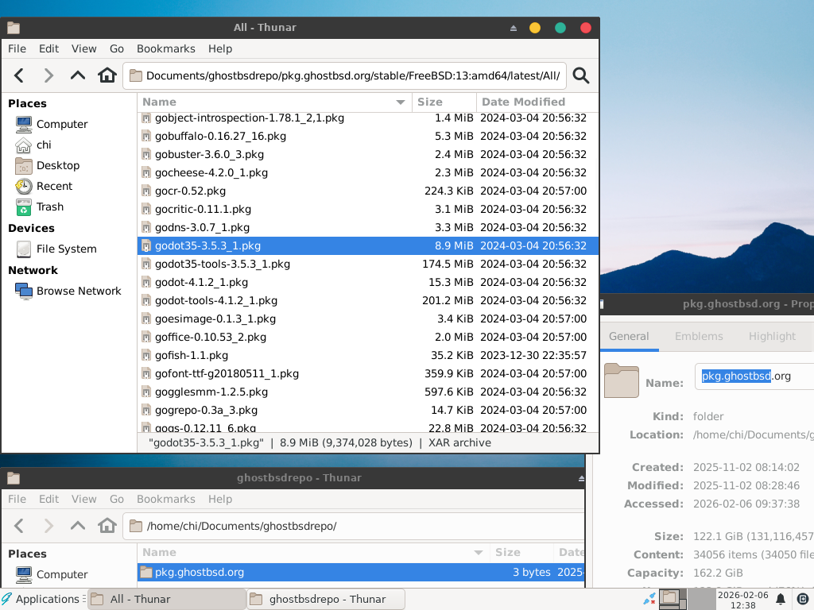Switch to the Emblems tab
The width and height of the screenshot is (814, 610).
pyautogui.click(x=699, y=336)
